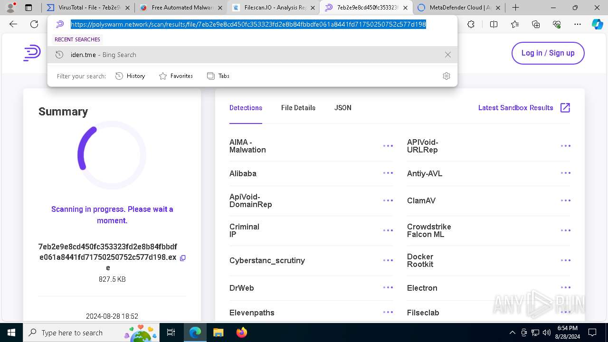The width and height of the screenshot is (608, 342).
Task: Click the PolySwarm logo
Action: 32,53
